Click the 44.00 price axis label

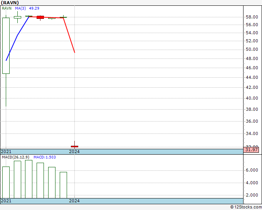pos(252,77)
